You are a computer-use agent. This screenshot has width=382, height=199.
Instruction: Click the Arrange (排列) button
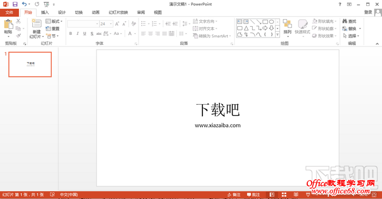[288, 28]
